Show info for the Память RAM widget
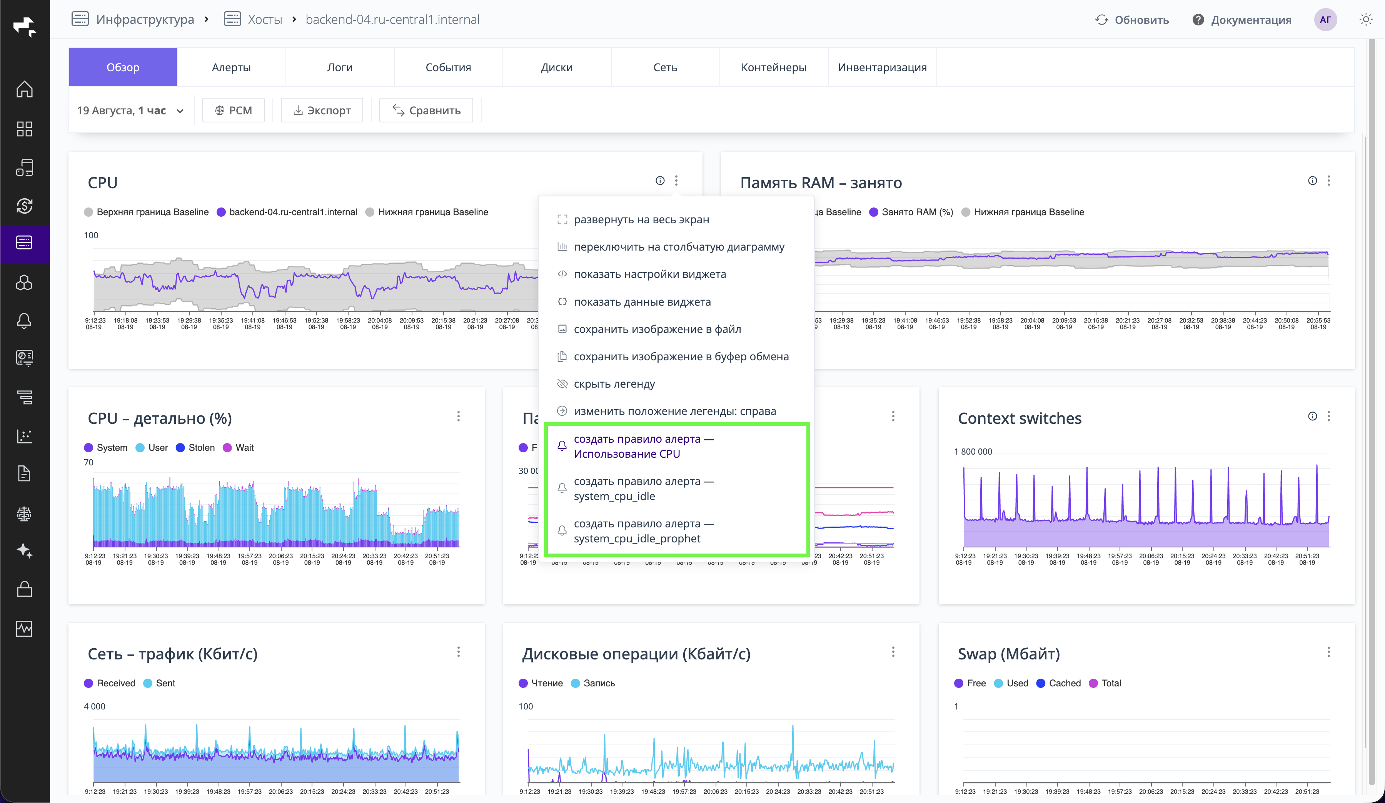This screenshot has width=1385, height=803. click(1312, 181)
